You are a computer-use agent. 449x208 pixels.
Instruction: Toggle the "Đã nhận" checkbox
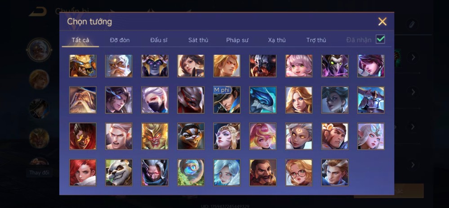380,39
